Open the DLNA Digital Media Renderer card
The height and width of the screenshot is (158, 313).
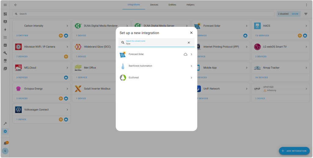pyautogui.click(x=101, y=26)
